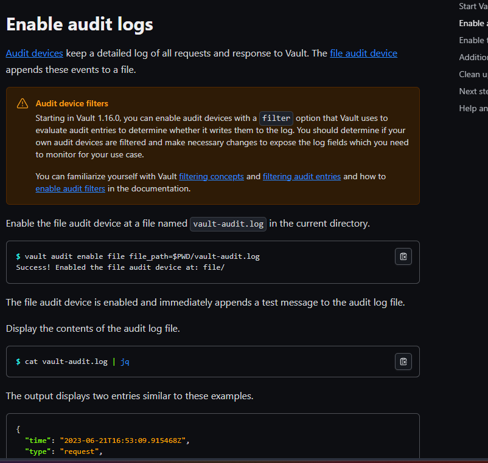Image resolution: width=488 pixels, height=463 pixels.
Task: Open the Help section in sidebar
Action: 473,108
